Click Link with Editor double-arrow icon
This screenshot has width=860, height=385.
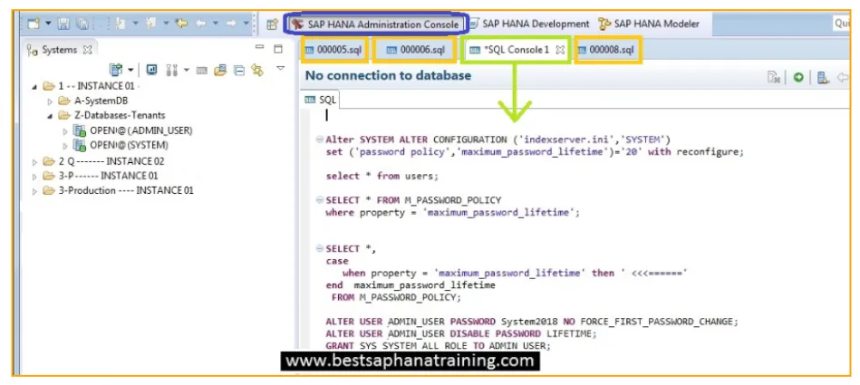click(256, 70)
